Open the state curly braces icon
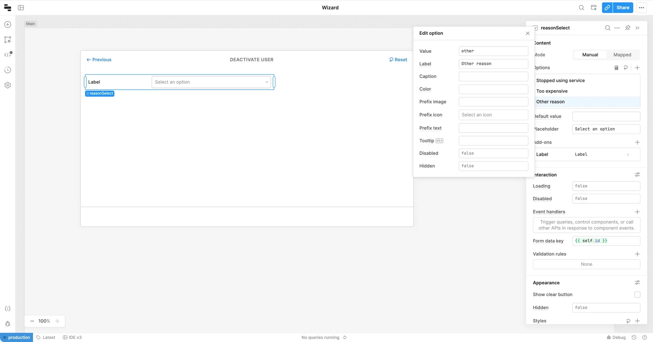Image resolution: width=653 pixels, height=342 pixels. tap(8, 309)
